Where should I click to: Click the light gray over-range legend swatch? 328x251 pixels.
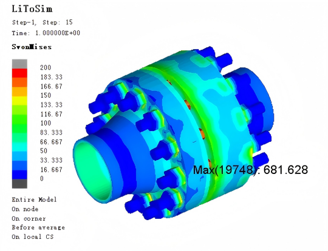19,64
